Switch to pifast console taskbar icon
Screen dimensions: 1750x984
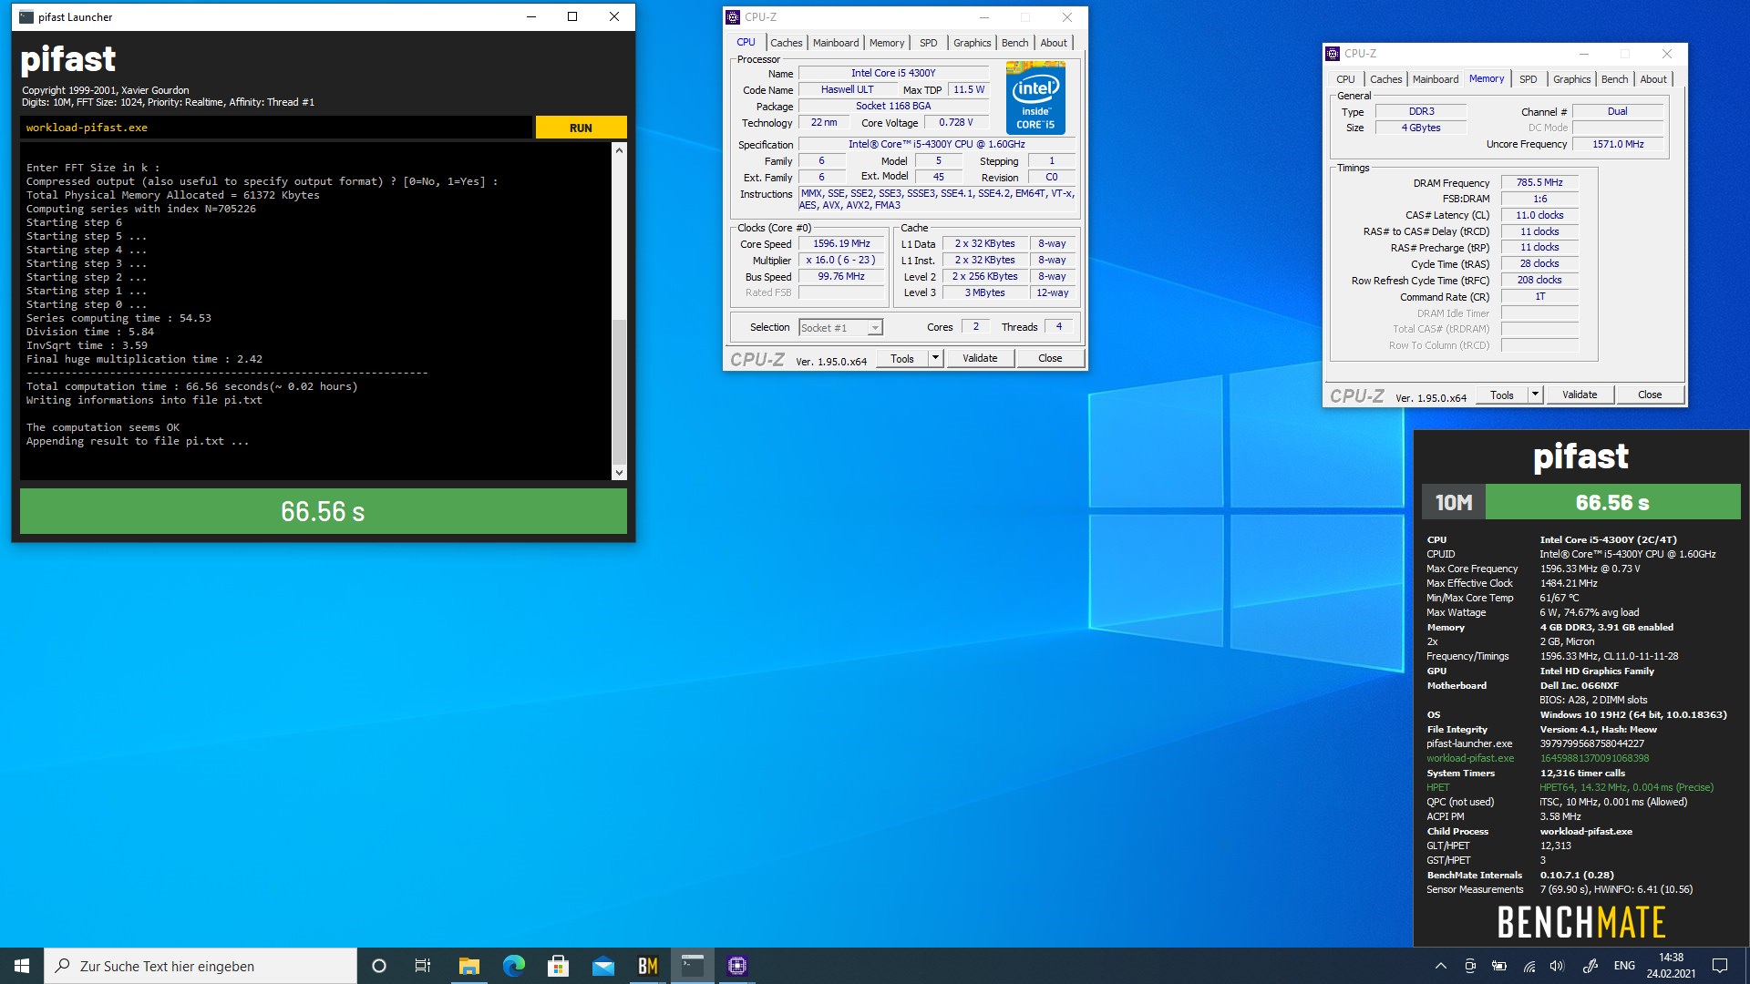(x=693, y=966)
